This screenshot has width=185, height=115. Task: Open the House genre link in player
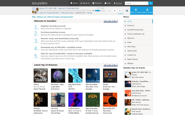coord(90,13)
